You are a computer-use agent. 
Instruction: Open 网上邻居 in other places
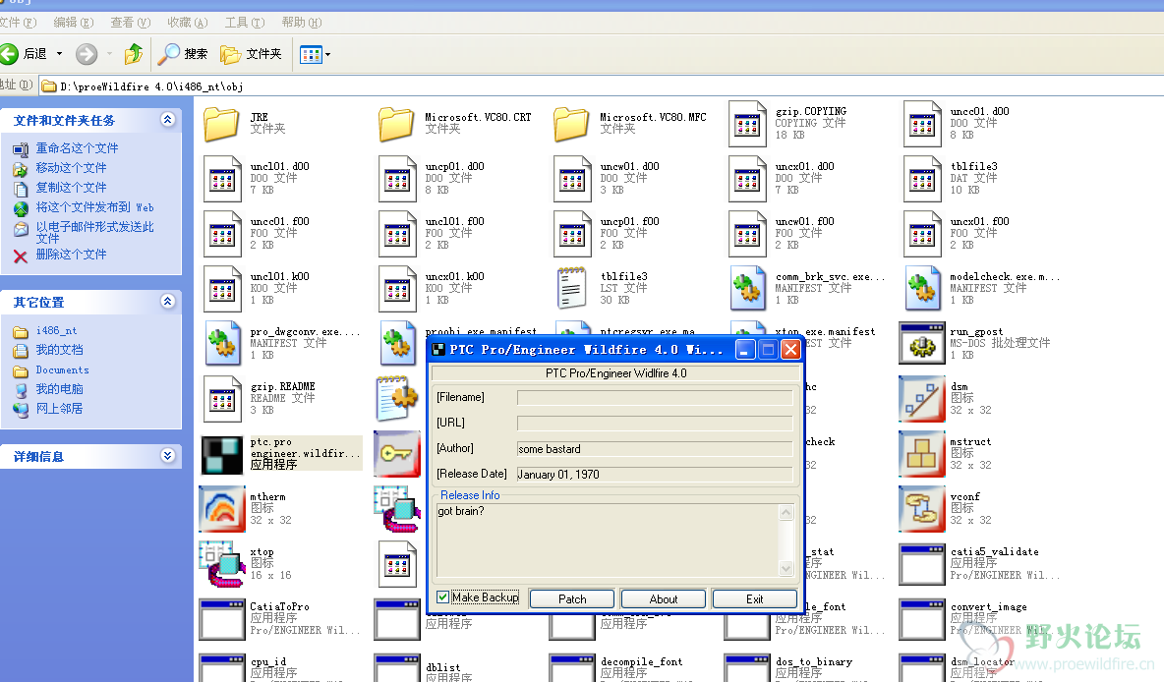[x=59, y=408]
